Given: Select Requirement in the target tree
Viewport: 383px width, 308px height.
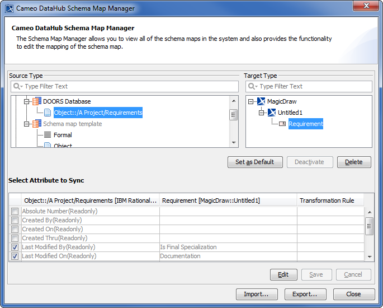Looking at the screenshot, I should click(306, 124).
